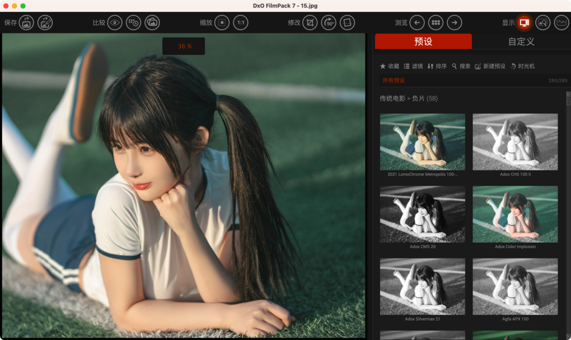Screen dimensions: 571x340
Task: Click the 搜索 search button
Action: click(461, 66)
